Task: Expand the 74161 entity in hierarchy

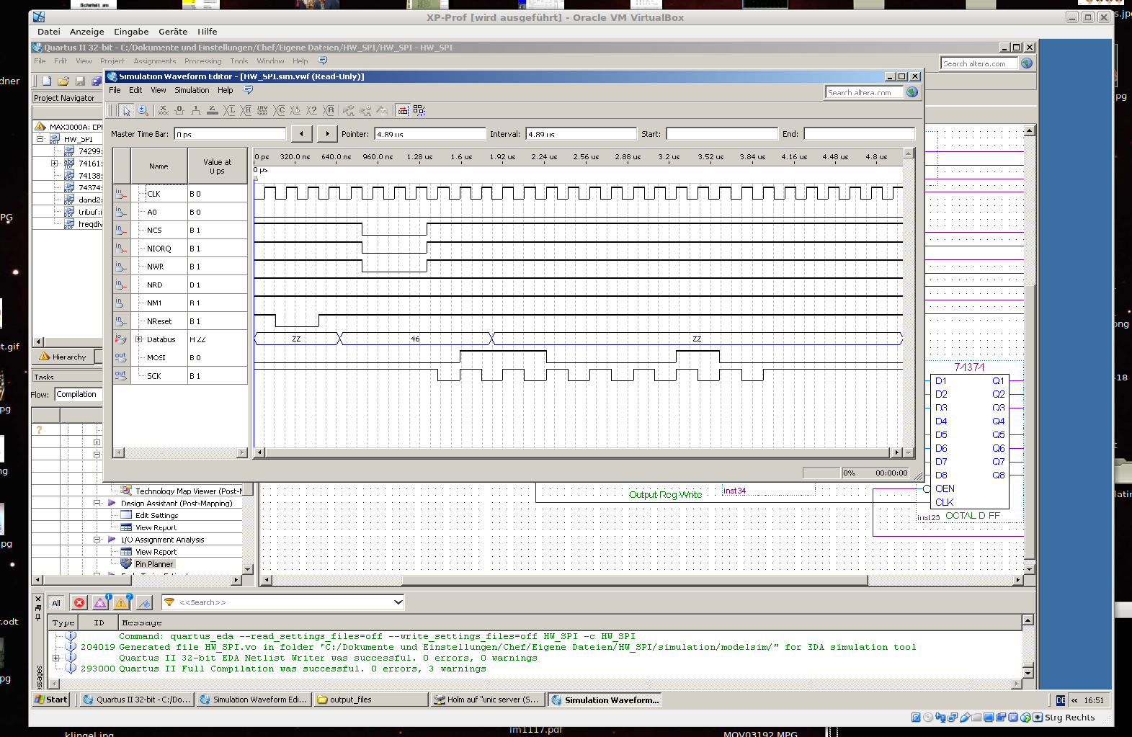Action: click(54, 164)
